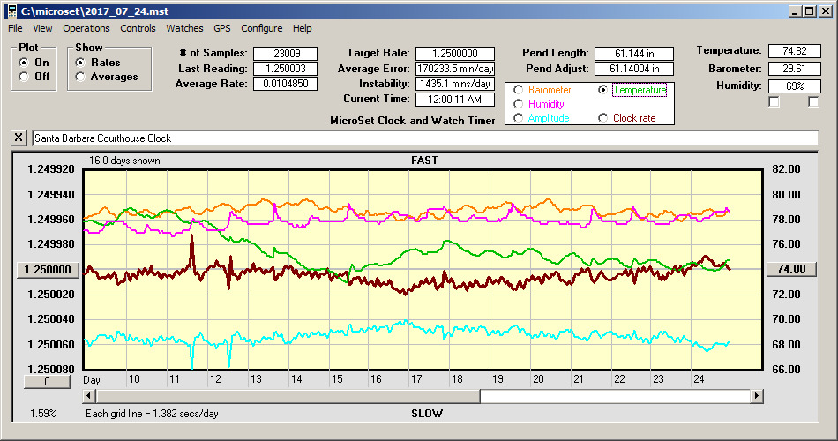Screen dimensions: 838x441
Task: Tick the left checkbox under Humidity field
Action: coord(774,101)
